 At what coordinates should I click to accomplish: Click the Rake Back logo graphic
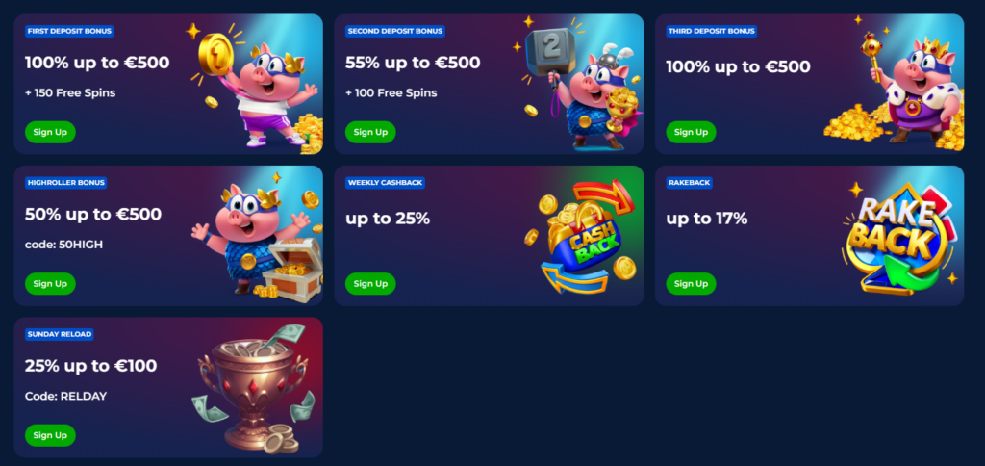[x=898, y=238]
